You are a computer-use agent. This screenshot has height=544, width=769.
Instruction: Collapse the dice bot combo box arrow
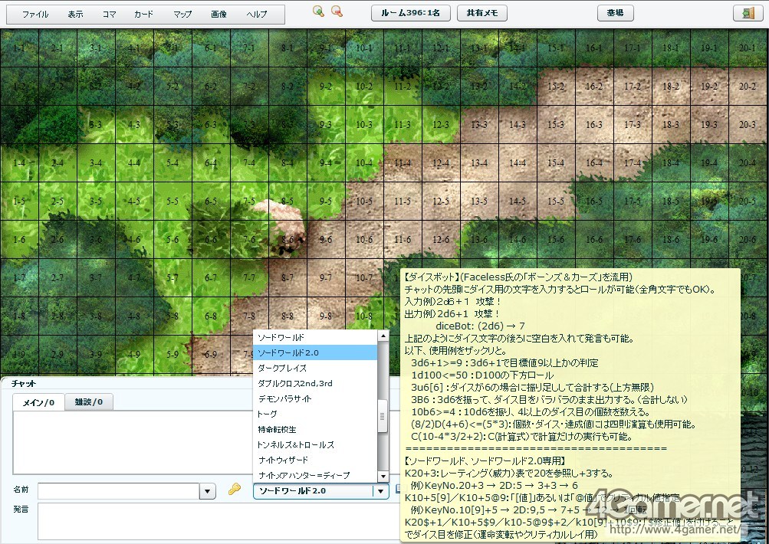click(x=381, y=491)
